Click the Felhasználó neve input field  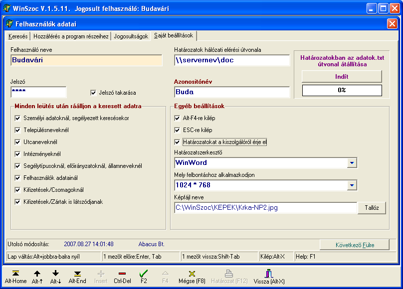(x=86, y=60)
